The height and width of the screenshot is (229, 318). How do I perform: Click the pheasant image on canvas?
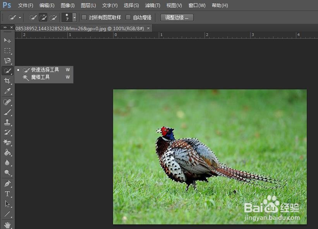[x=210, y=157]
